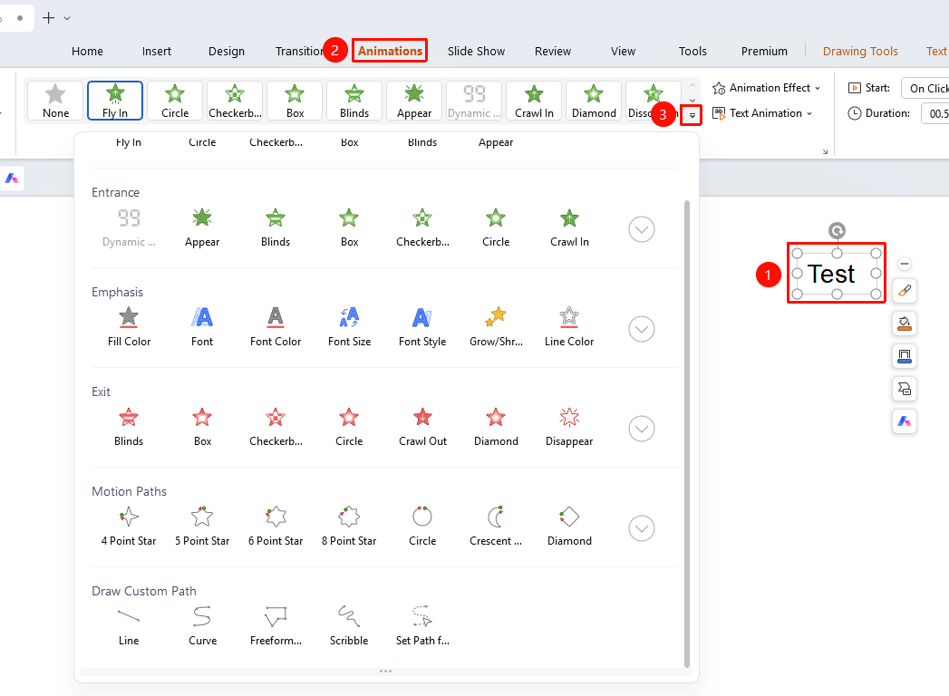Switch to the Slide Show tab

[x=477, y=52]
